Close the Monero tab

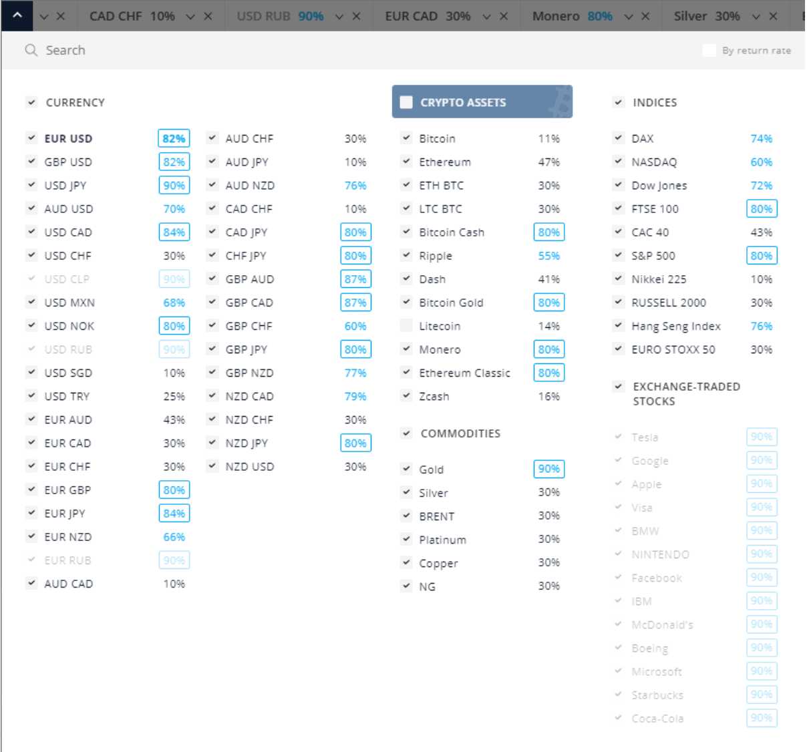coord(645,16)
